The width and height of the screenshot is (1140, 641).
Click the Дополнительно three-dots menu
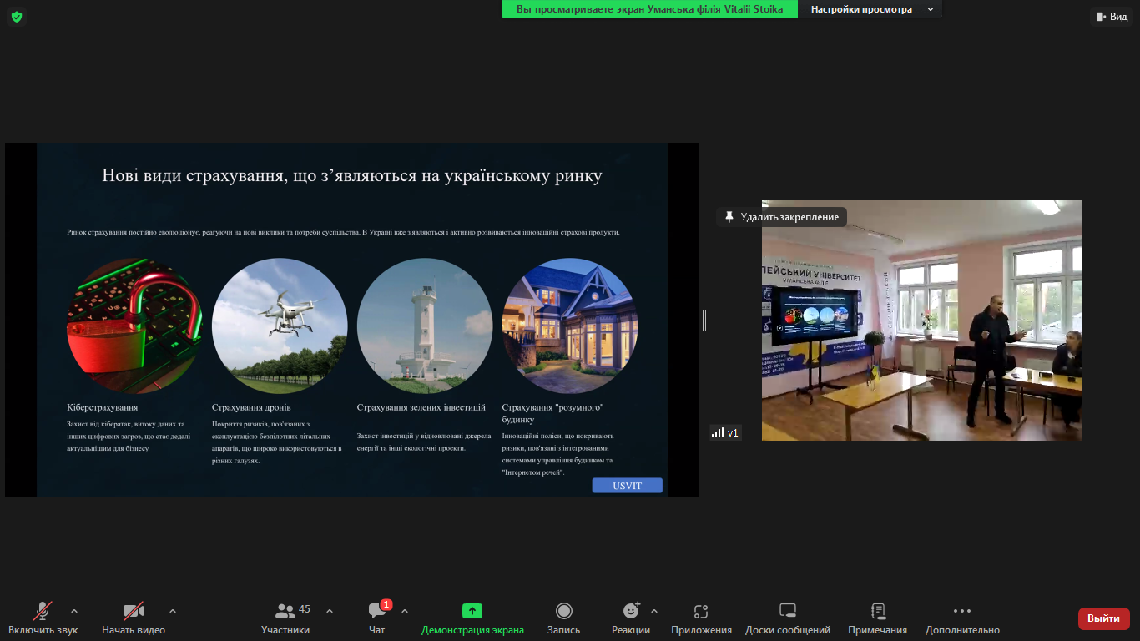pos(961,612)
